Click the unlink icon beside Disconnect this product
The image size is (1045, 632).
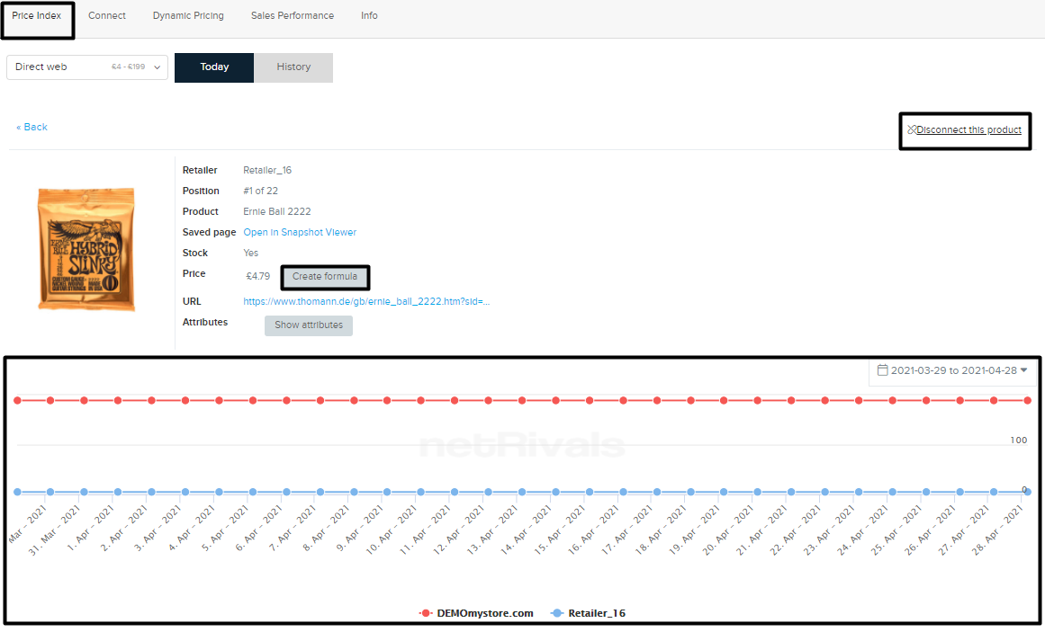click(x=912, y=129)
